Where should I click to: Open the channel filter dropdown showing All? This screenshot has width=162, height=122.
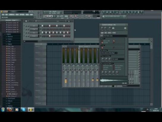tap(31, 41)
